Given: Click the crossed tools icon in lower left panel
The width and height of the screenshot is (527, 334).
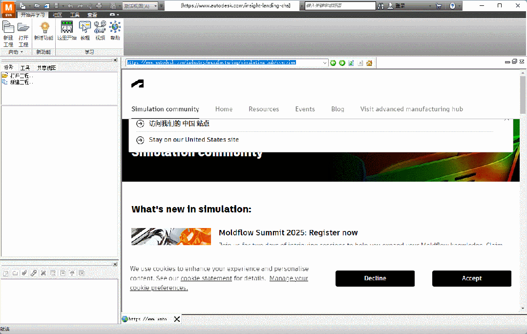Looking at the screenshot, I should pos(43,273).
